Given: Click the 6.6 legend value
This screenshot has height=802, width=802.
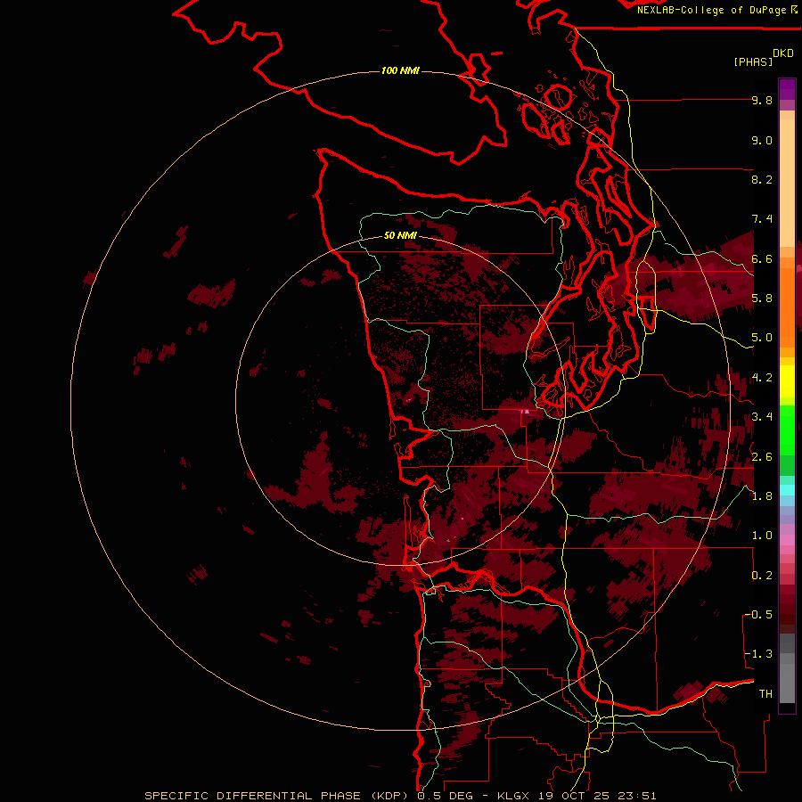Looking at the screenshot, I should click(x=762, y=258).
